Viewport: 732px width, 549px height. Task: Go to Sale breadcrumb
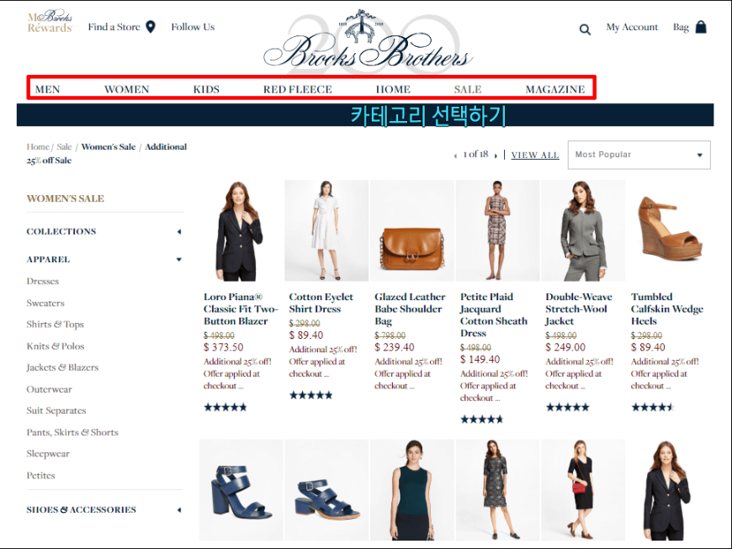point(64,147)
